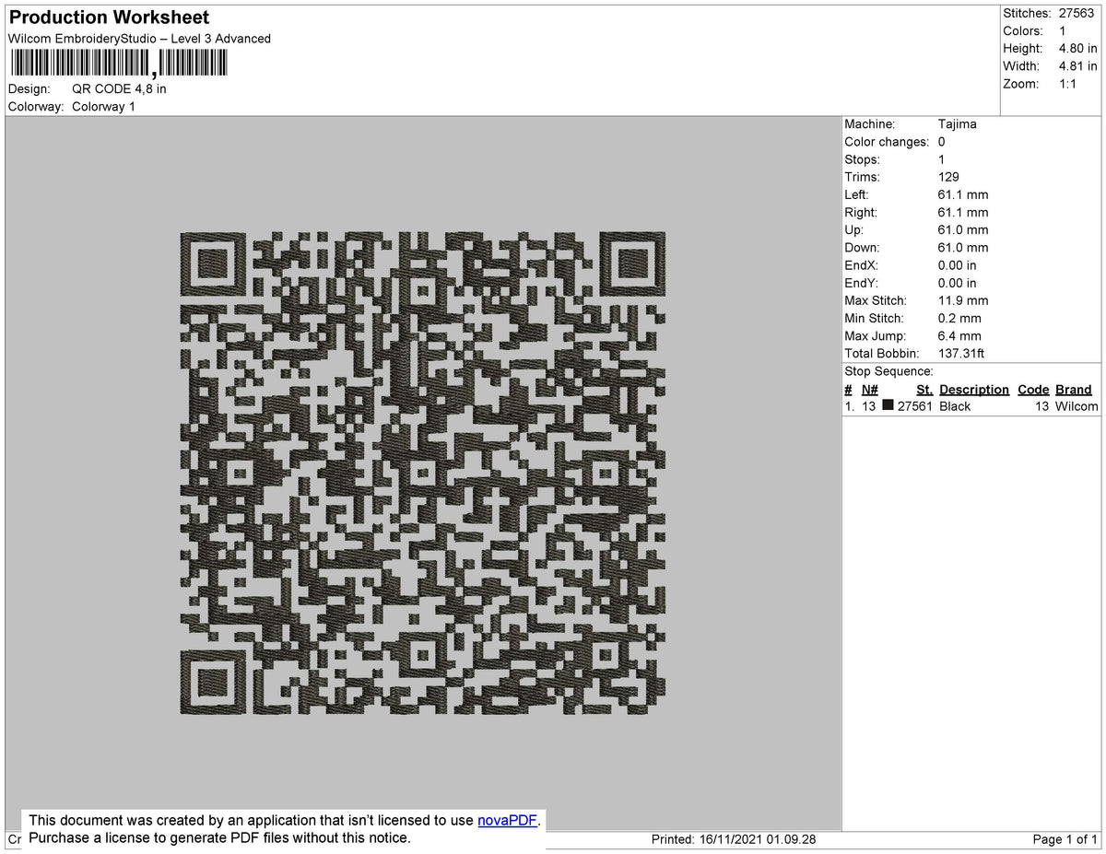Screen dimensions: 1106x854
Task: Click the top-left finder square of the QR code
Action: 213,265
